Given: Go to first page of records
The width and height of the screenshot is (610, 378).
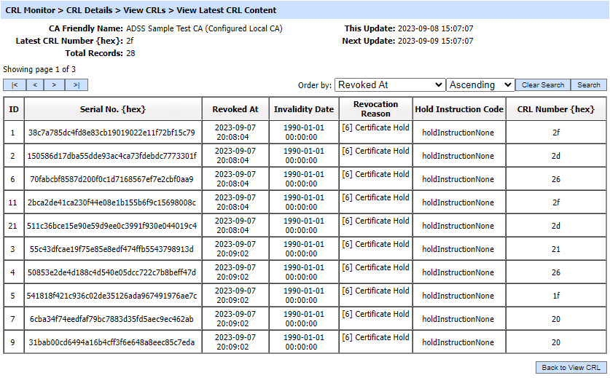Looking at the screenshot, I should point(14,85).
